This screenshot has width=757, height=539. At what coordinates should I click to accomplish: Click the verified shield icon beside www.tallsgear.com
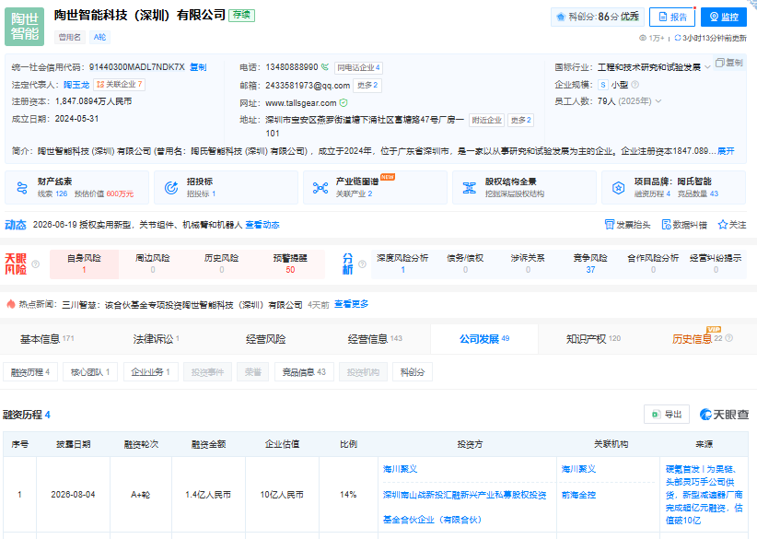[344, 103]
